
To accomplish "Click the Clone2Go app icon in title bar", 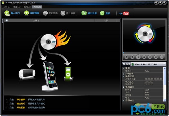I will point(3,3).
